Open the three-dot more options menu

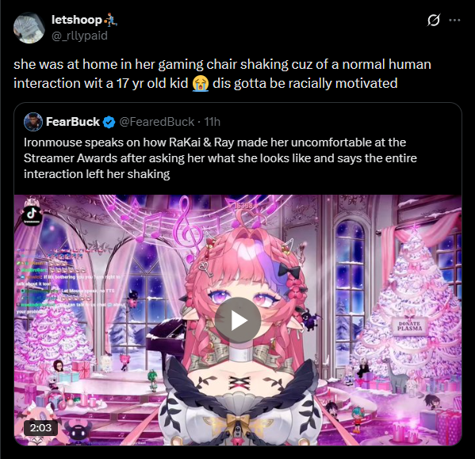coord(454,21)
